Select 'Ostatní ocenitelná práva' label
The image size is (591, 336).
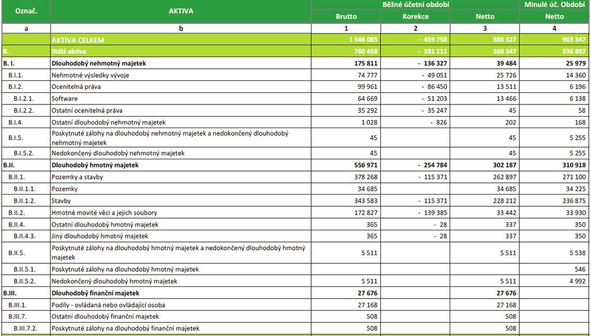tap(87, 110)
